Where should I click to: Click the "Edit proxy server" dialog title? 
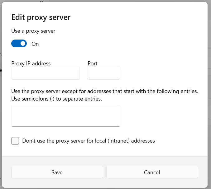41,17
